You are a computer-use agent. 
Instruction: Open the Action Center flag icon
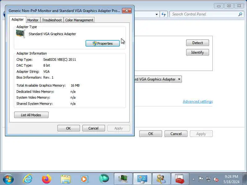pos(201,179)
